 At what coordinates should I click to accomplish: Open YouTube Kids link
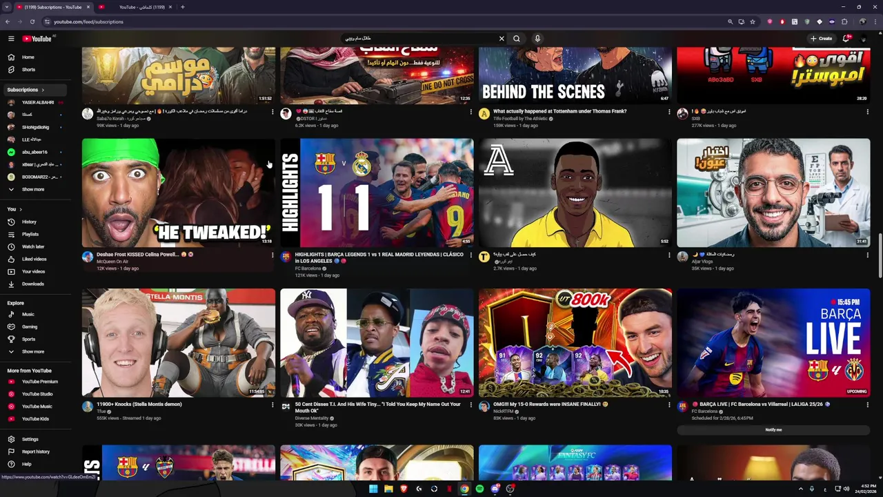click(x=36, y=419)
